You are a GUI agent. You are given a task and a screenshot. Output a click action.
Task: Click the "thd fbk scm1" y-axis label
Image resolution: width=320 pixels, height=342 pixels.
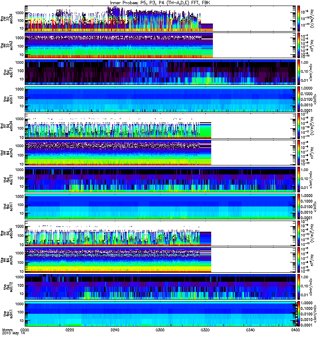point(8,206)
